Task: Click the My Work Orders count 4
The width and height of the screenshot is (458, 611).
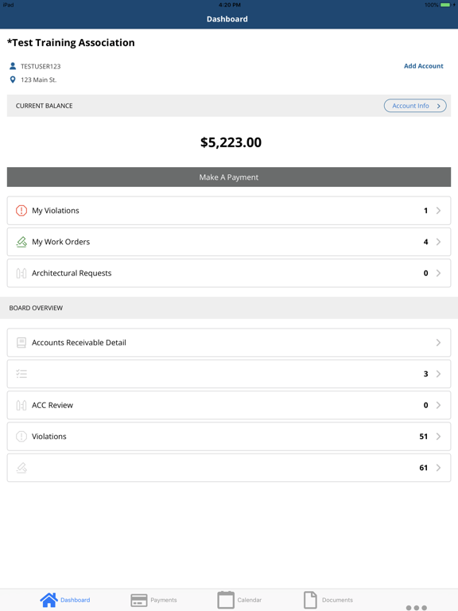Action: (425, 242)
